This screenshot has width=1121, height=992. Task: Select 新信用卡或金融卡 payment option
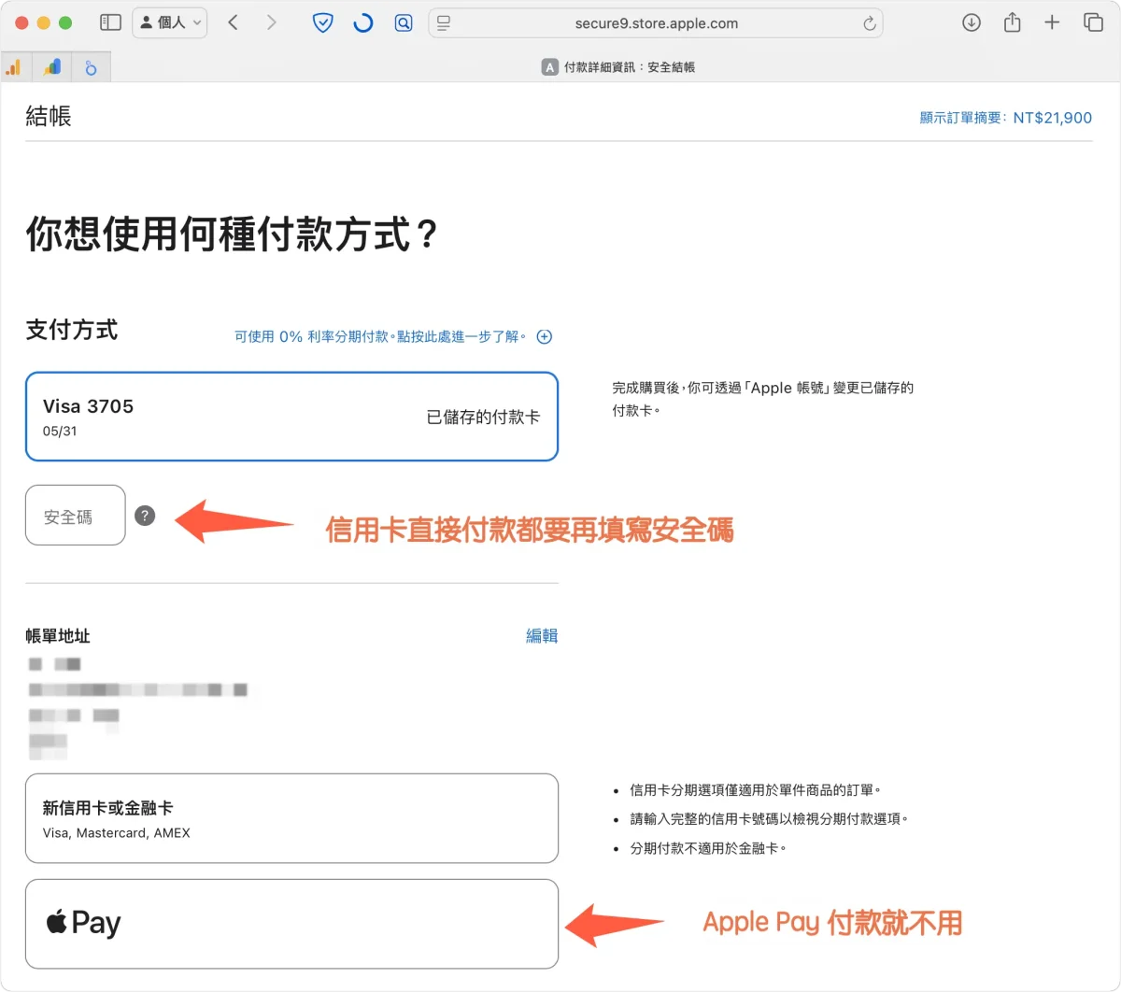point(291,818)
